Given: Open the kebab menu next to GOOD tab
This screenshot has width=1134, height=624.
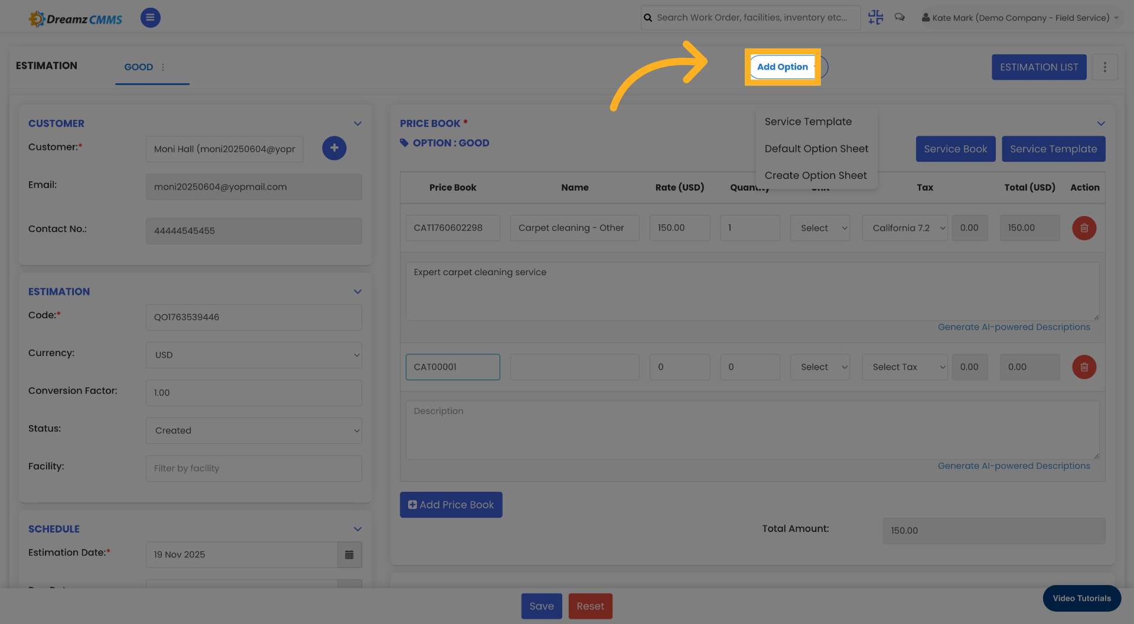Looking at the screenshot, I should tap(163, 67).
